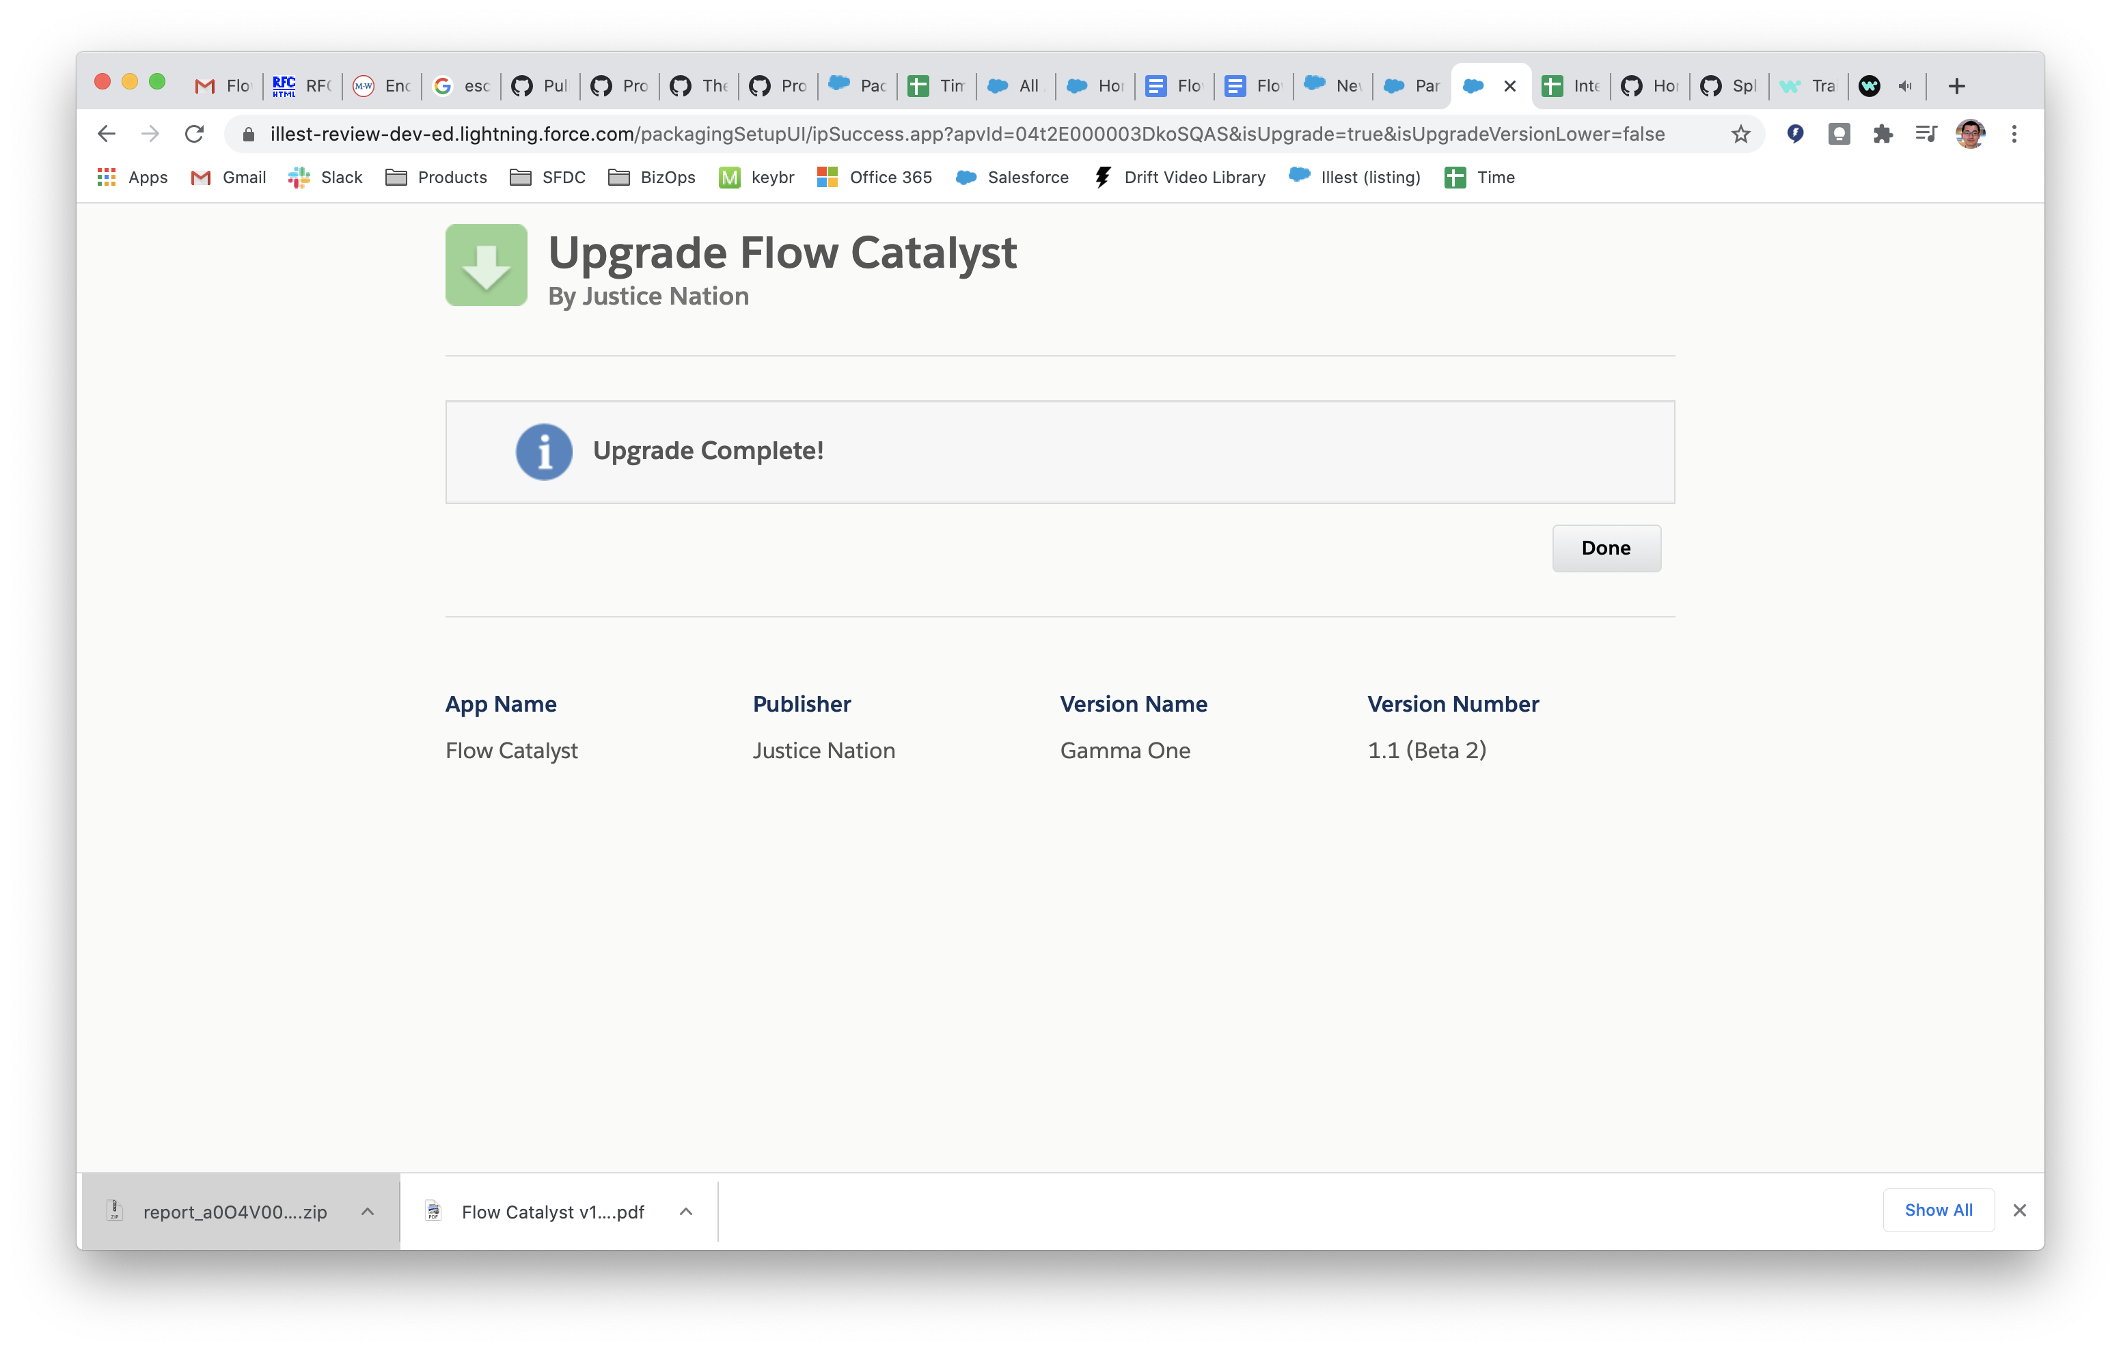Switch to the GitHub Pull tab
The image size is (2121, 1351).
click(539, 85)
